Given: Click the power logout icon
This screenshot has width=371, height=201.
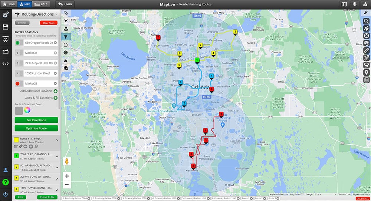Looking at the screenshot, I should tap(6, 194).
